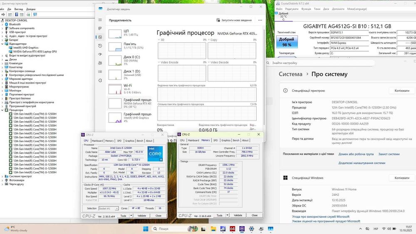
Task: Open Settings gear icon on the taskbar
Action: click(x=252, y=229)
